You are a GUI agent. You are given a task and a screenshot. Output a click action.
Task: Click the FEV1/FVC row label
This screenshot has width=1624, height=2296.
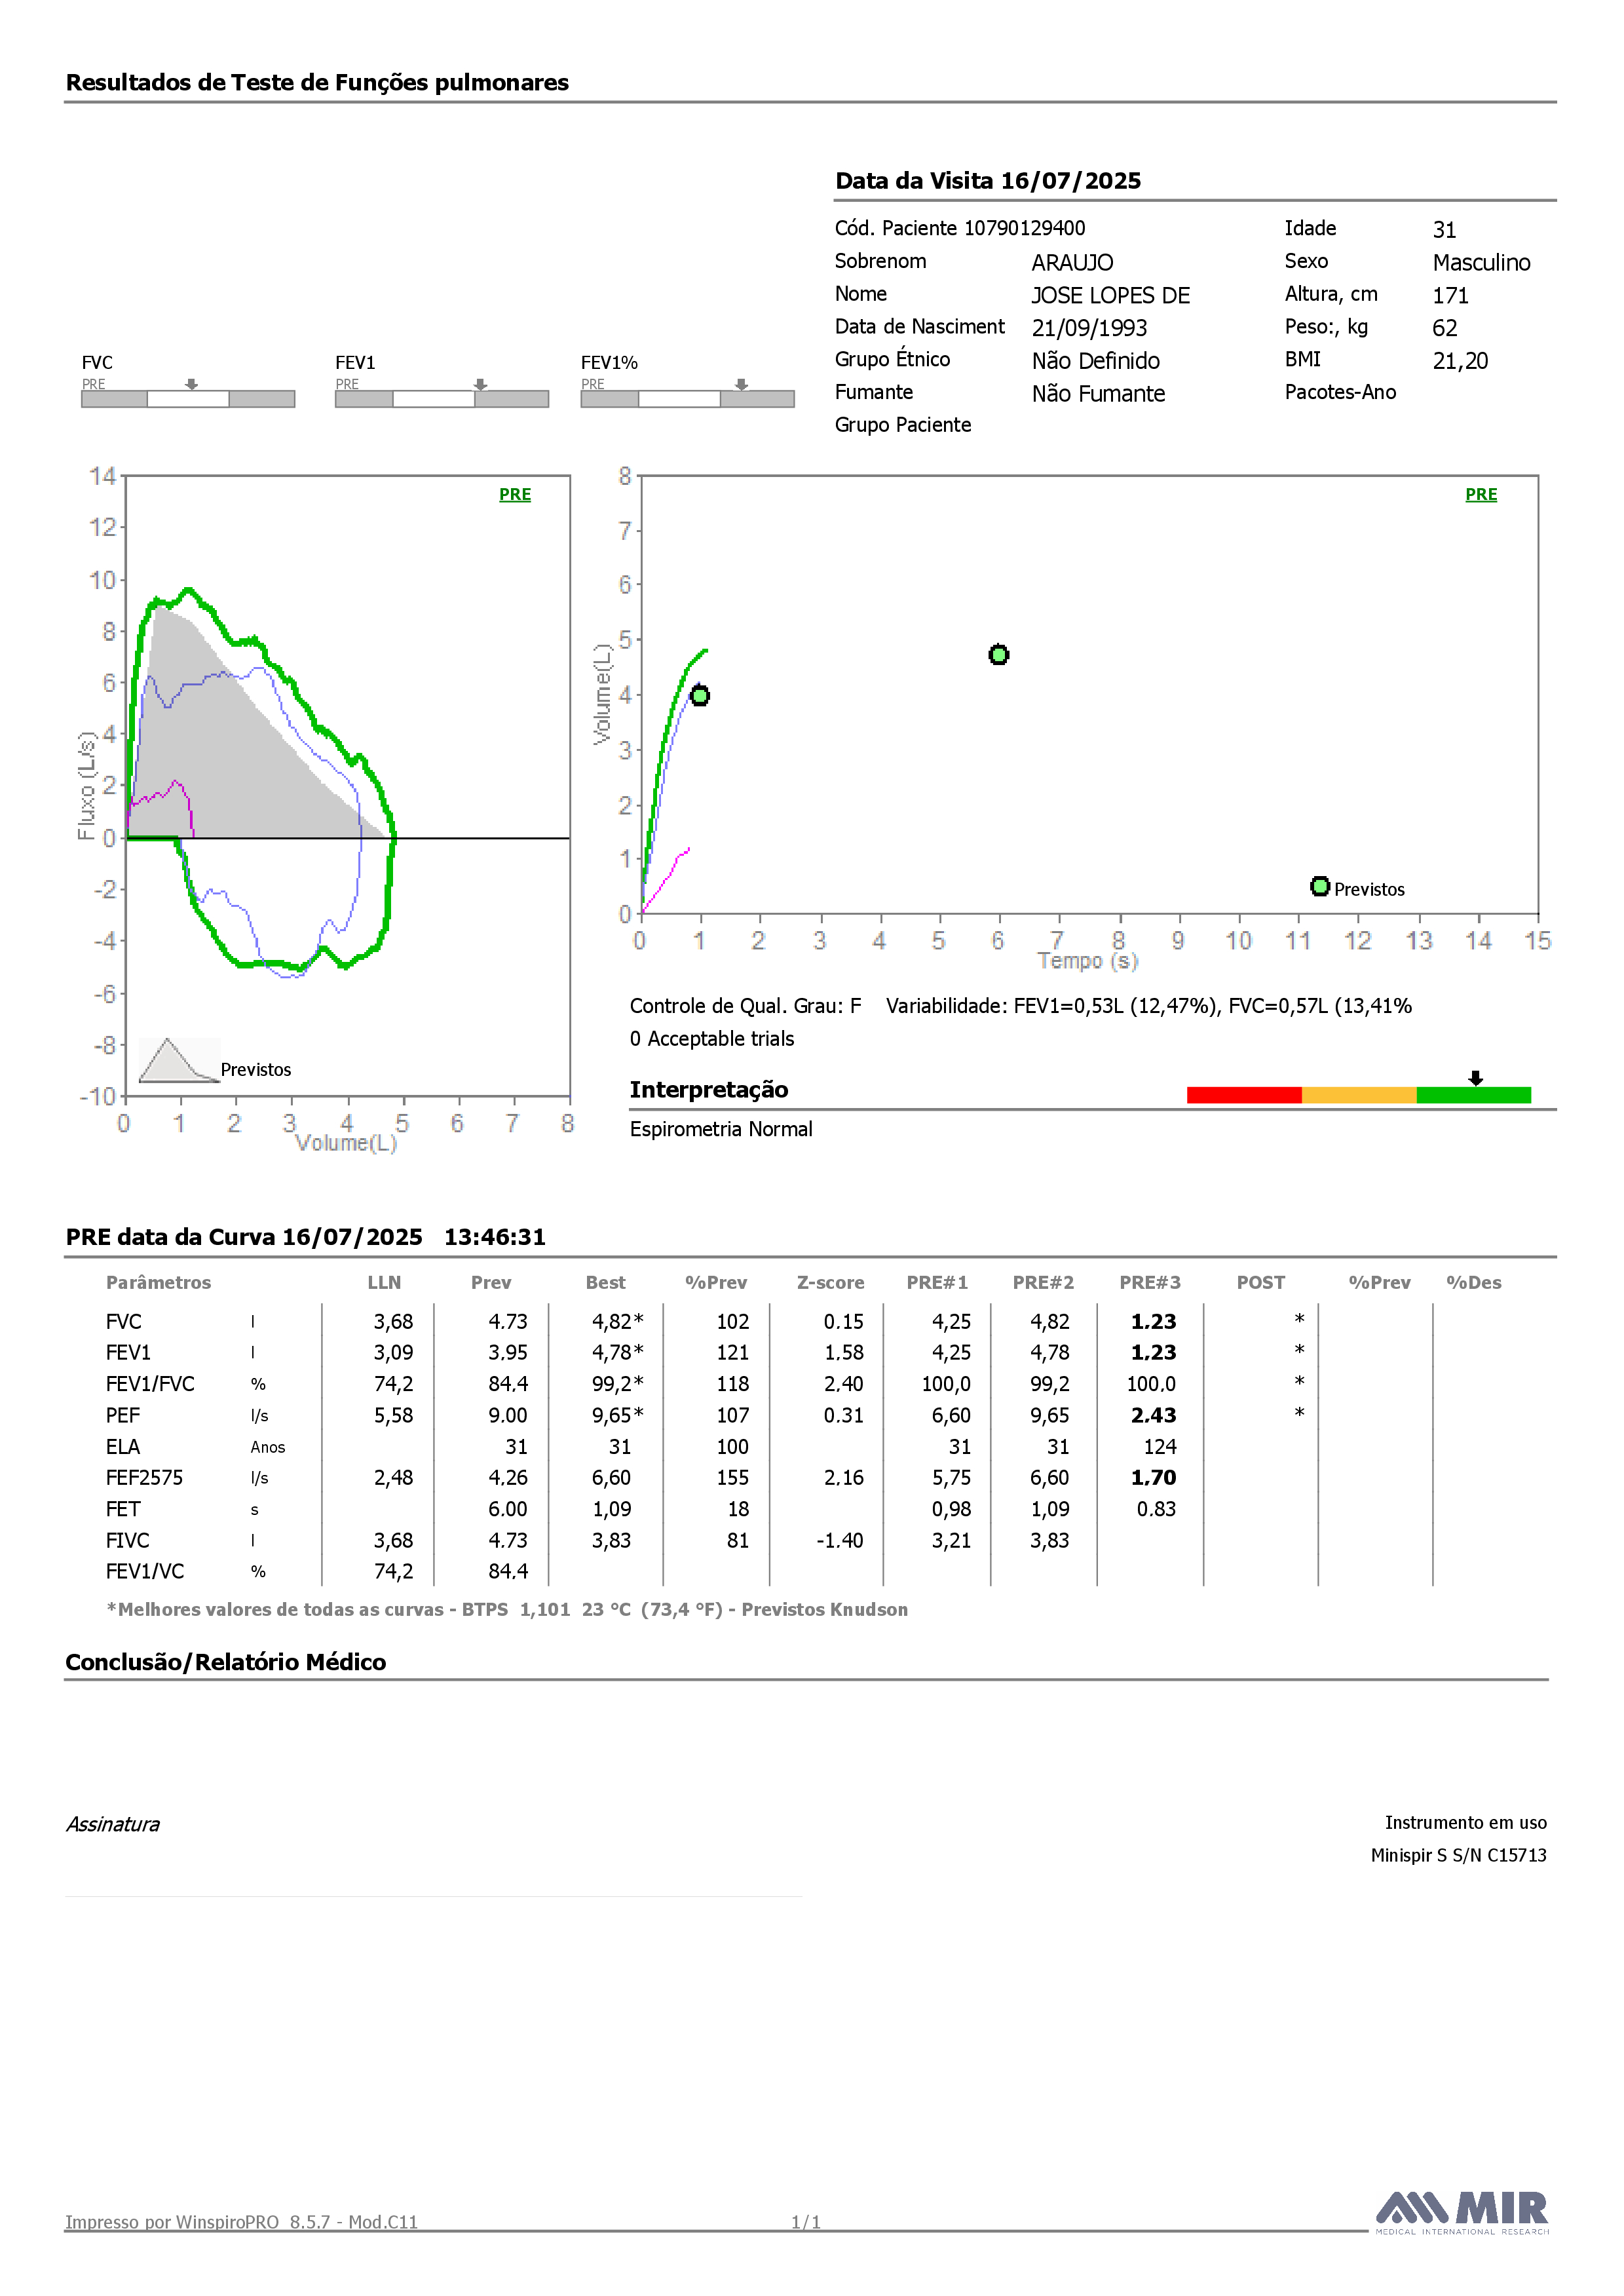150,1384
